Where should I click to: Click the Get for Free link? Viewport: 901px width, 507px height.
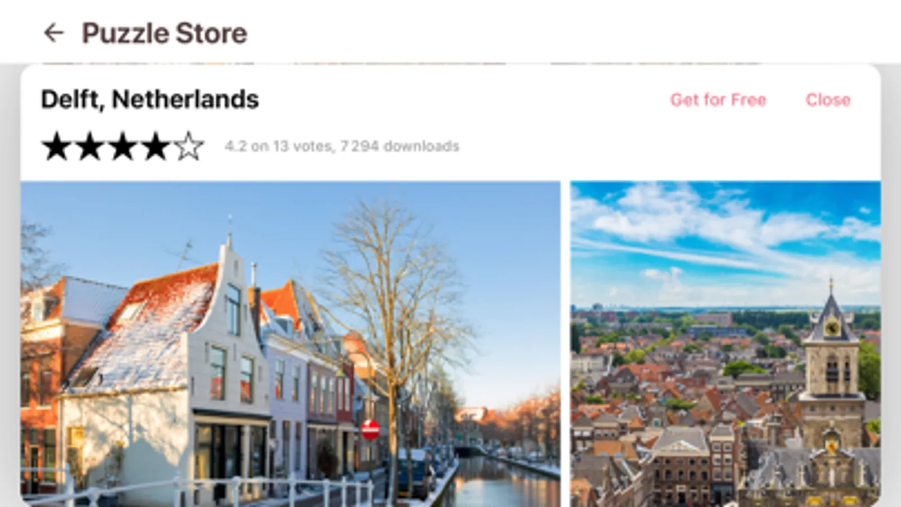click(718, 100)
